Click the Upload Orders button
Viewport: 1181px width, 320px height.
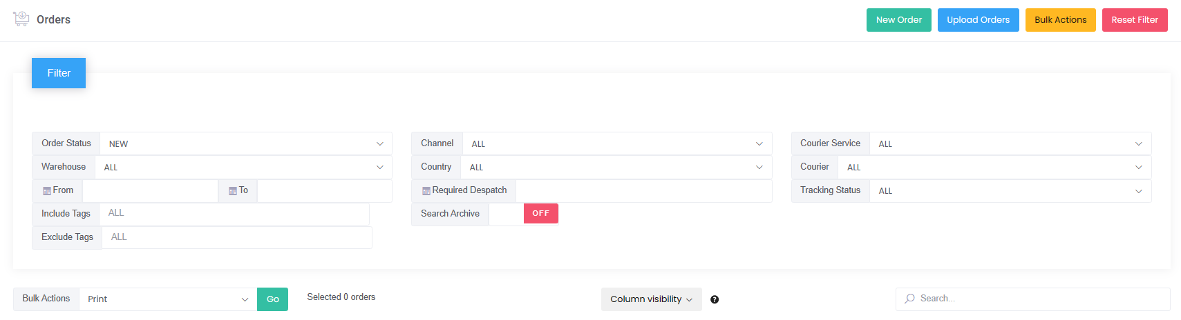coord(978,20)
